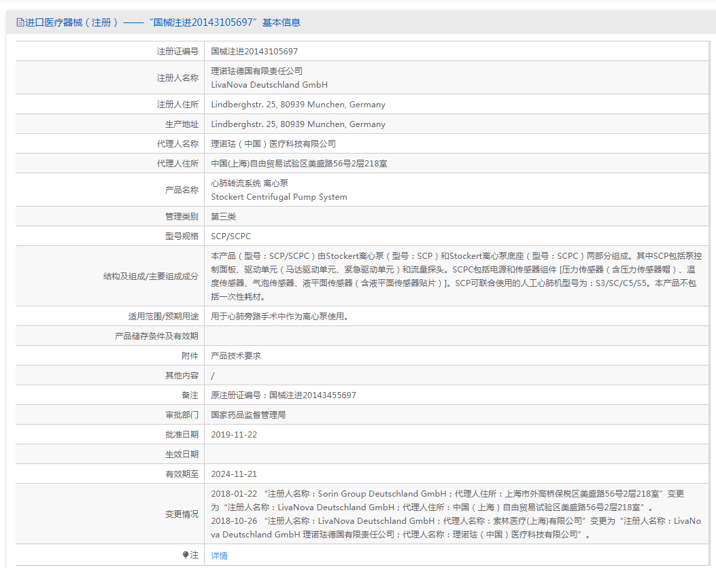Click the 生效日期 label
This screenshot has height=568, width=716.
click(182, 455)
